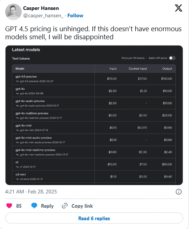This screenshot has width=189, height=229.
Task: Click the Casper Hansen display name
Action: tap(41, 8)
